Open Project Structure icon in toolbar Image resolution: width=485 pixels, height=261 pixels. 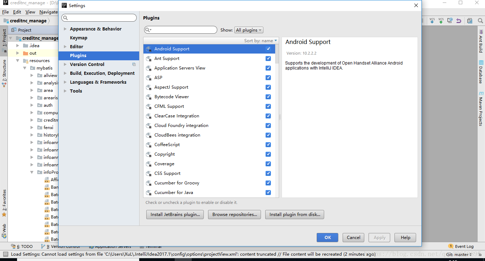(x=470, y=21)
